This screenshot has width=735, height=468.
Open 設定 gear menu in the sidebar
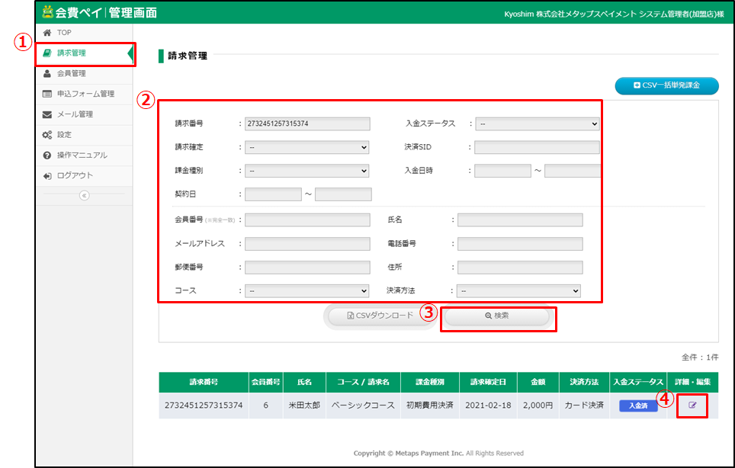click(64, 135)
